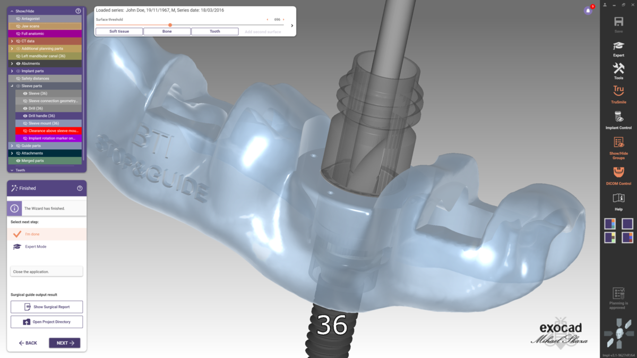The width and height of the screenshot is (637, 358).
Task: Select the Soft tissue surface preset
Action: pos(119,31)
